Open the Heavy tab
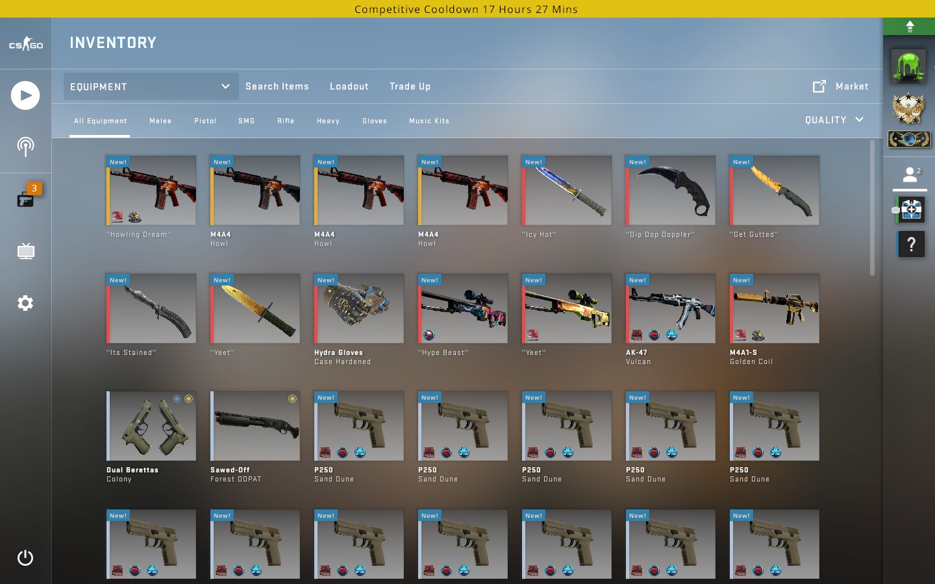Screen dimensions: 935x584 [328, 121]
